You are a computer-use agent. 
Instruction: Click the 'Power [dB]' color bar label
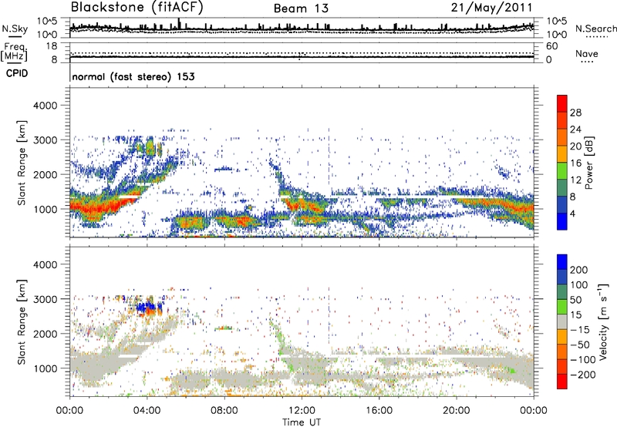(588, 163)
